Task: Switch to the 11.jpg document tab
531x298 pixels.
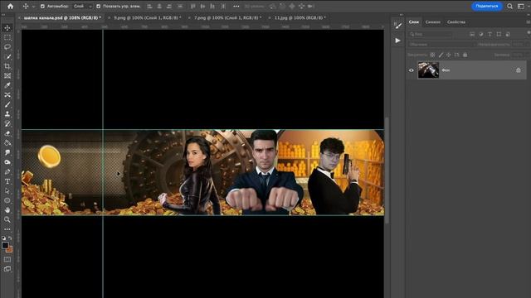Action: tap(300, 17)
